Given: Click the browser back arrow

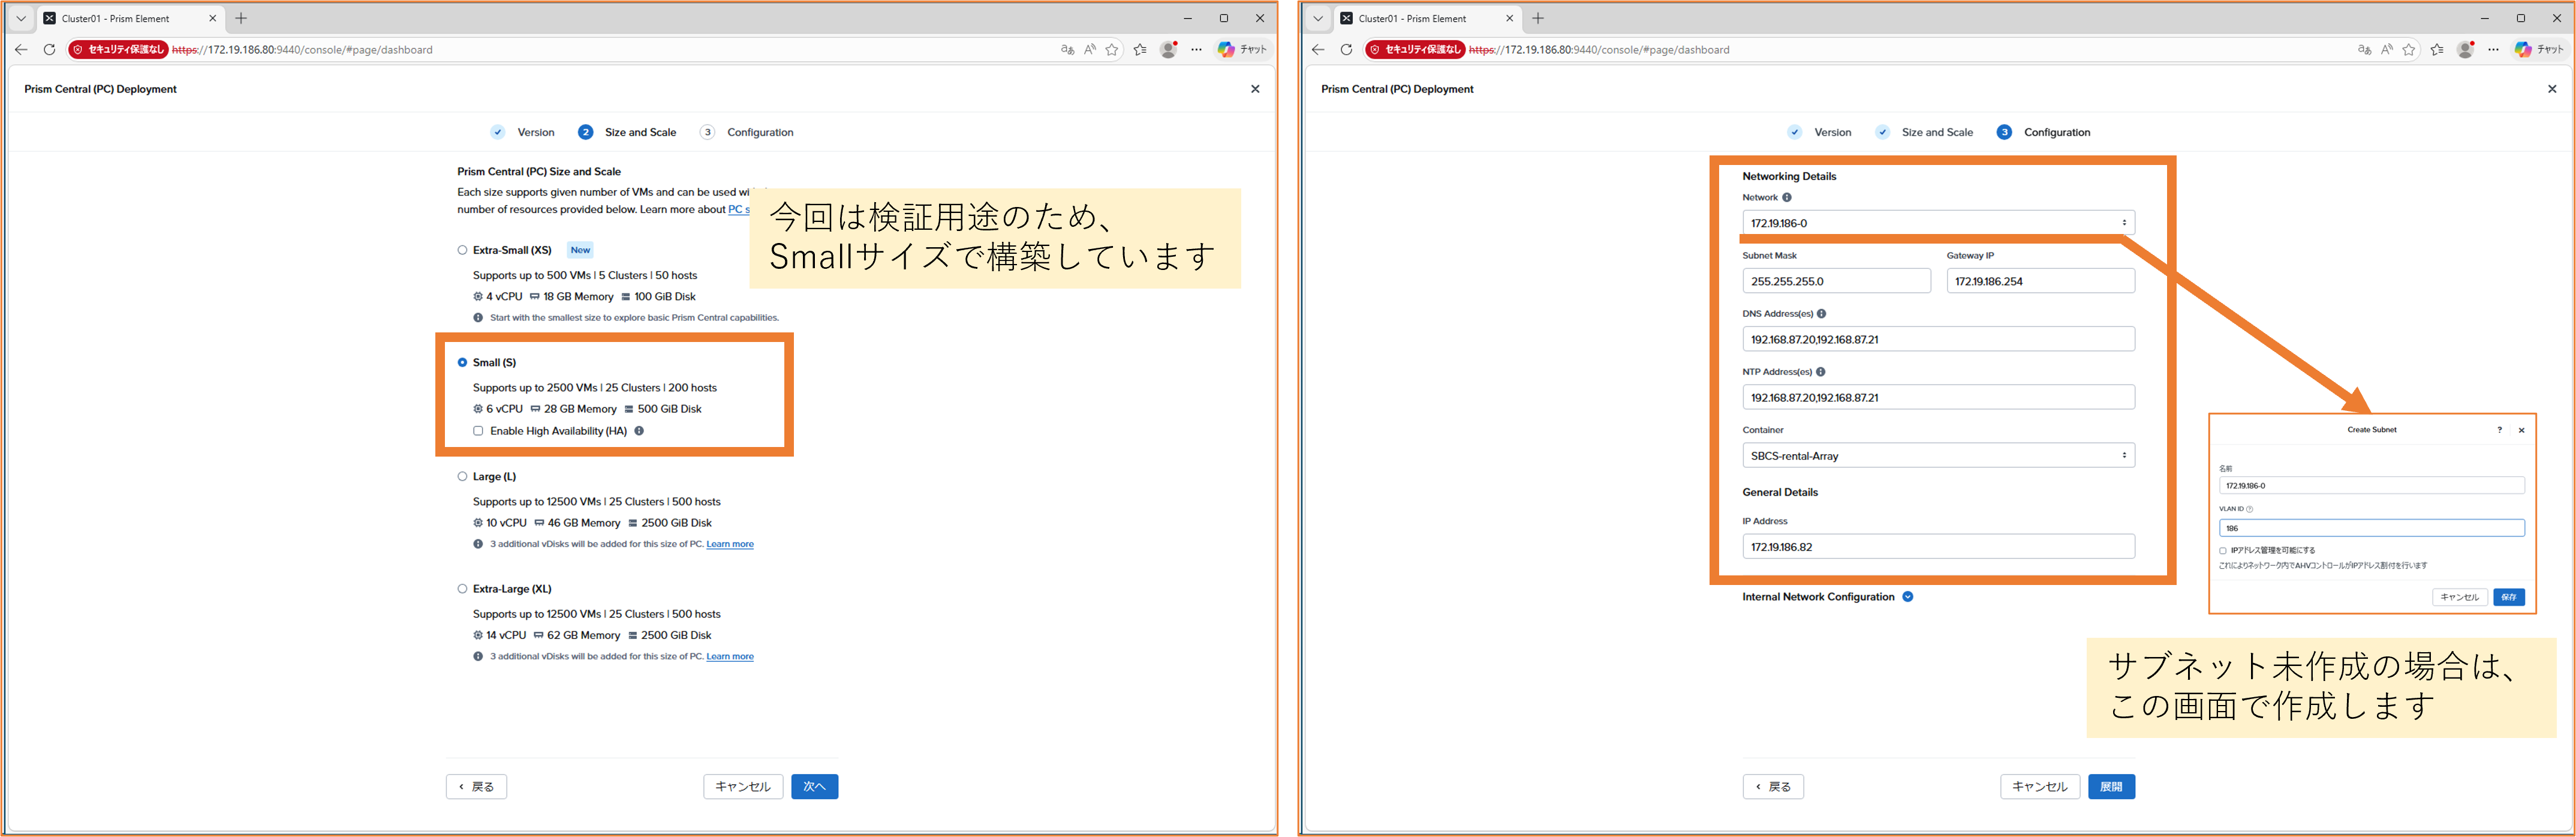Looking at the screenshot, I should click(20, 49).
